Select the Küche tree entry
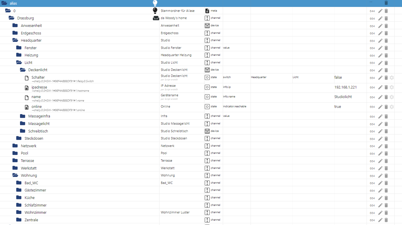Image resolution: width=402 pixels, height=225 pixels. 30,198
